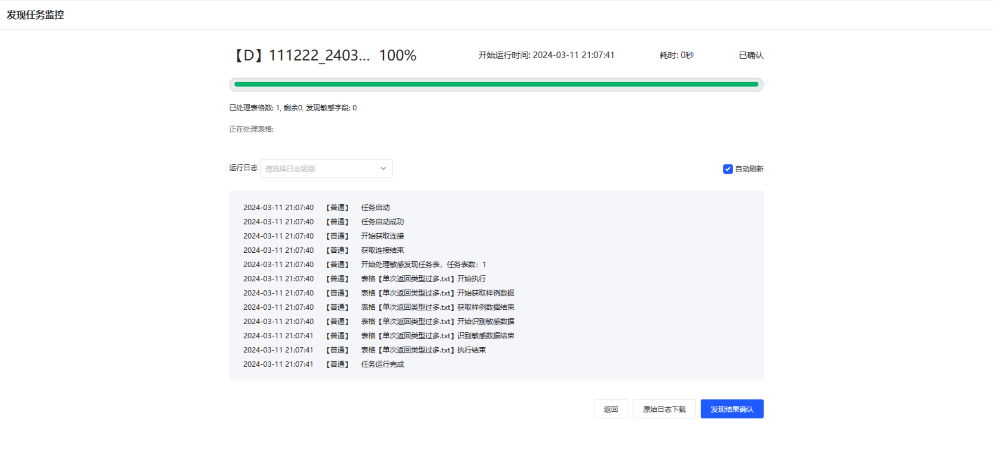993x455 pixels.
Task: Click the 正在处理表格: label
Action: click(251, 129)
